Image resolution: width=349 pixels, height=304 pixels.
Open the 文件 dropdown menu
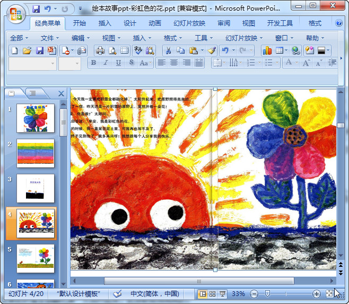point(50,38)
